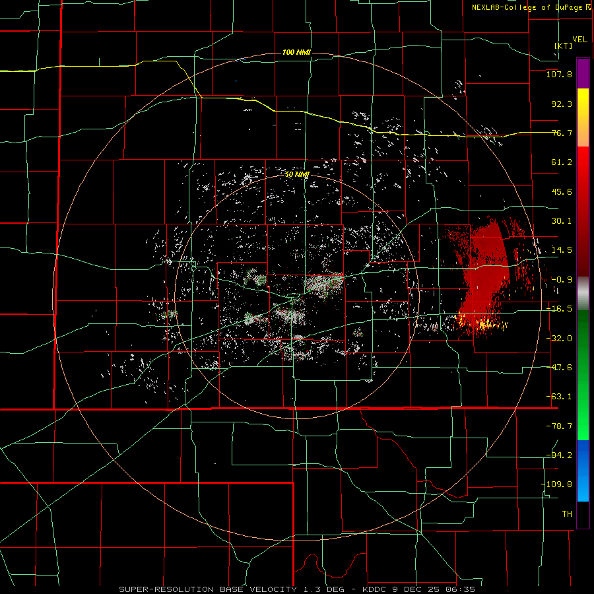594x594 pixels.
Task: Click the 50 NMI range ring label
Action: point(297,174)
